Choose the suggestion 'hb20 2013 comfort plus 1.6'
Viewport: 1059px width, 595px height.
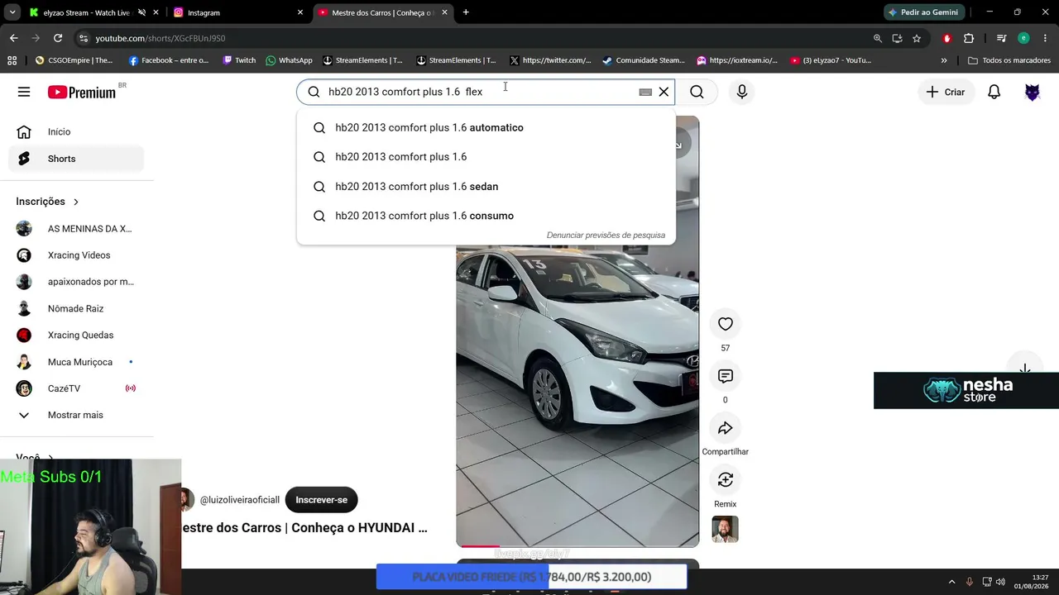click(486, 157)
